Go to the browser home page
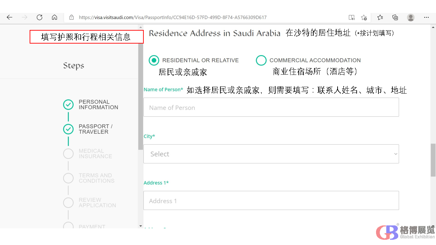Image resolution: width=436 pixels, height=245 pixels. [x=54, y=17]
